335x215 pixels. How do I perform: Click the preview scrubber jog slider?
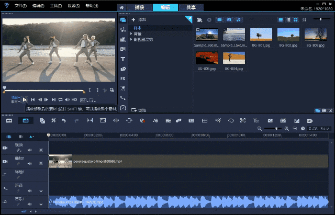tap(4, 88)
